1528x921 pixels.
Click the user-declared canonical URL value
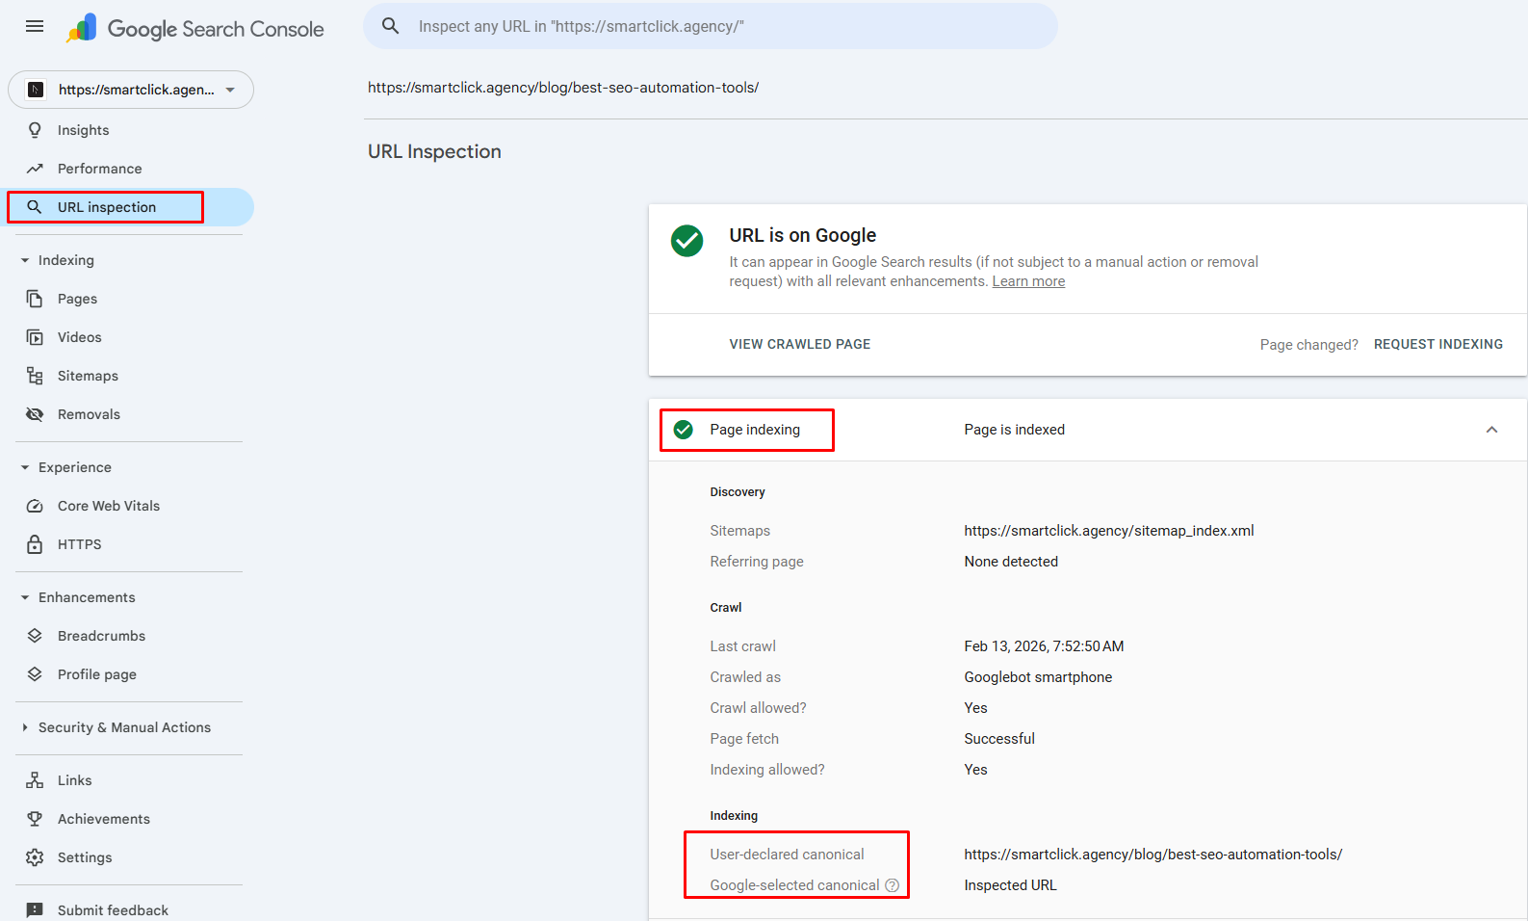[x=1153, y=855]
